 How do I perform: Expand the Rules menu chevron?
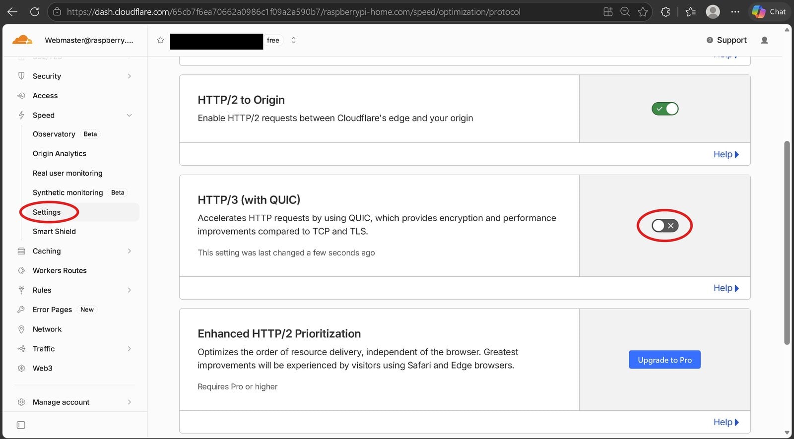click(130, 290)
